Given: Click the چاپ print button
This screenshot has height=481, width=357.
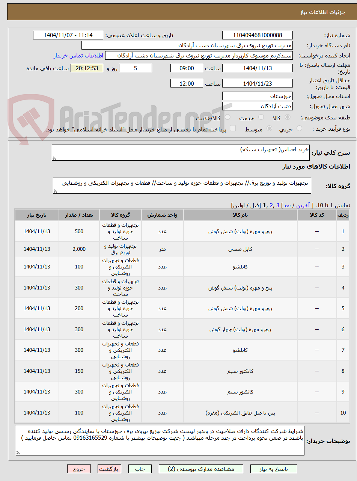Looking at the screenshot, I should 140,469.
